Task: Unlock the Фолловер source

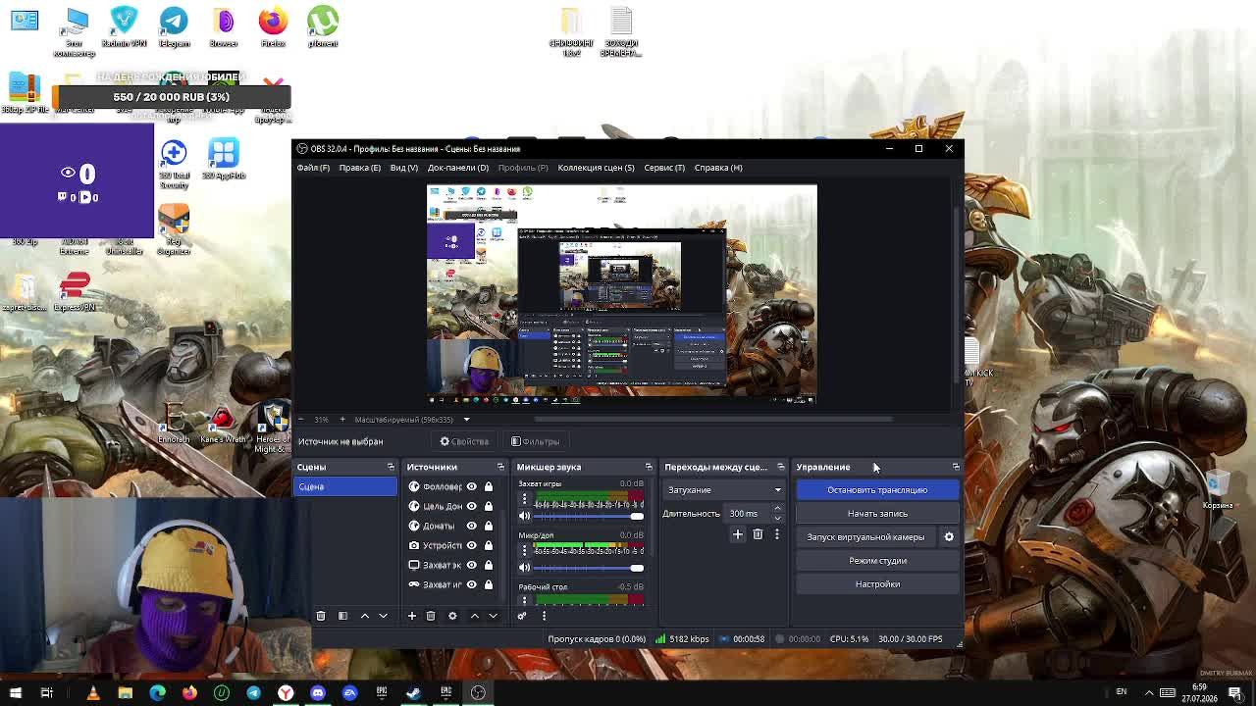Action: pos(488,486)
